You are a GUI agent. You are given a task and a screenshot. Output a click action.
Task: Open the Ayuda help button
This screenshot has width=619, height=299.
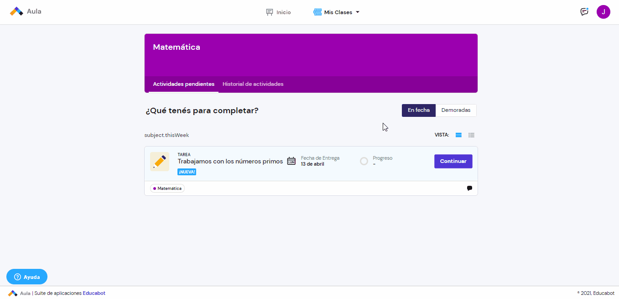click(27, 277)
